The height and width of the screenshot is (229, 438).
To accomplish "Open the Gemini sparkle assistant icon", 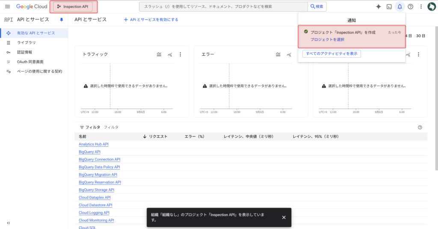I will pos(378,6).
